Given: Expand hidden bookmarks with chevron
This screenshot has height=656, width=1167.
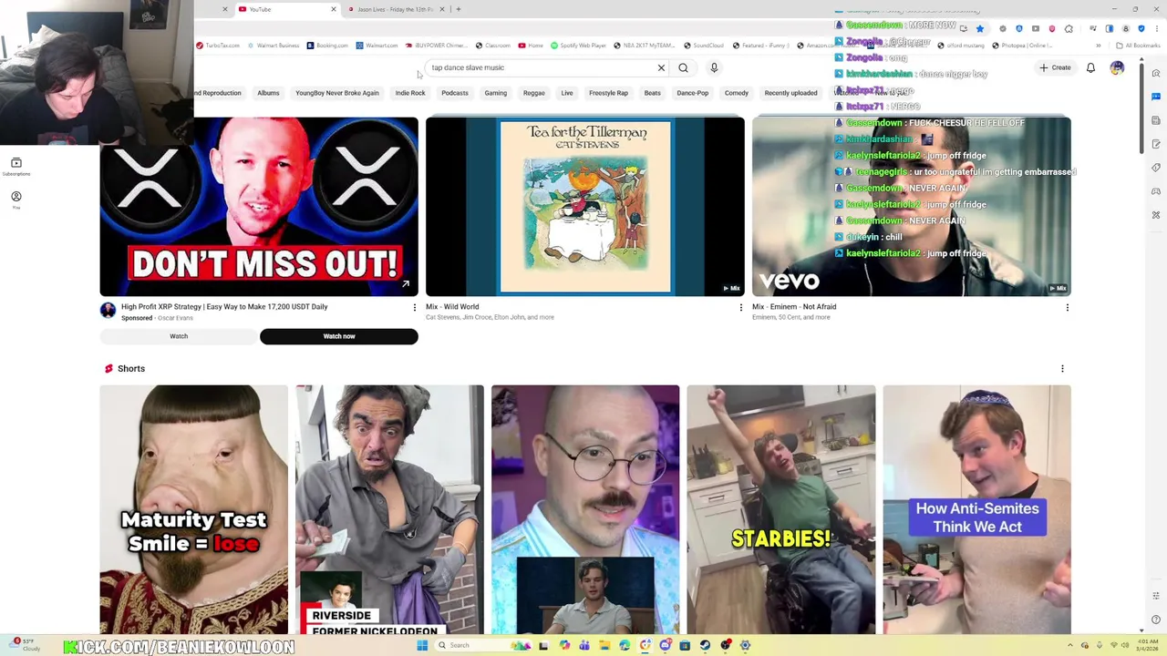Looking at the screenshot, I should [x=1098, y=46].
